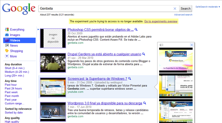Select the Shopping search type

click(16, 51)
